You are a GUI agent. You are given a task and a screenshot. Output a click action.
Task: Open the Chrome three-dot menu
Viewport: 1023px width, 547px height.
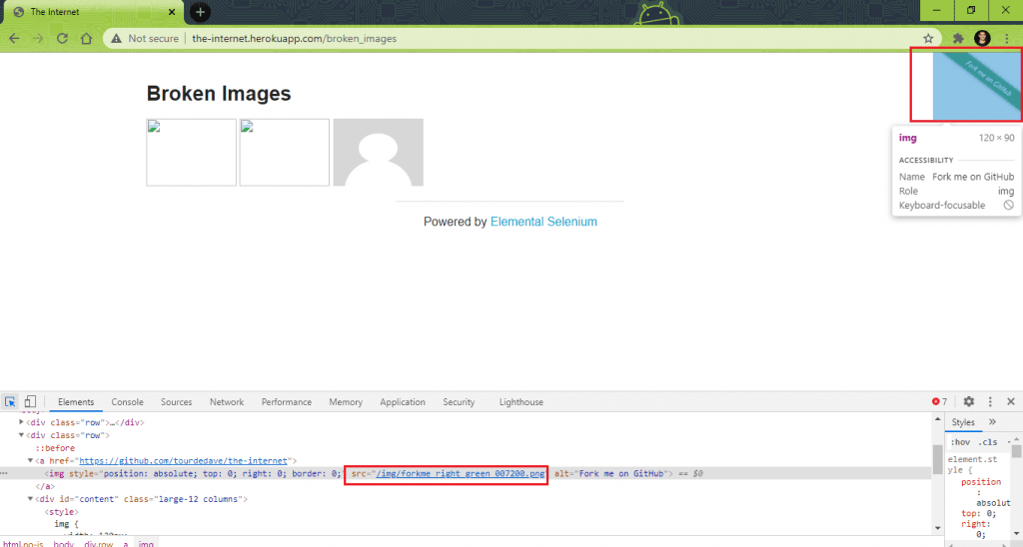pyautogui.click(x=1007, y=39)
